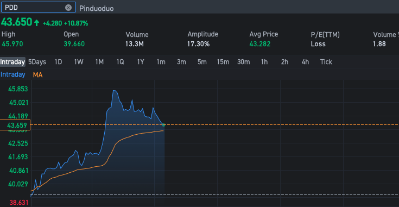Click the 45.021 y-axis label
Screen dimensions: 399x207
click(x=18, y=103)
